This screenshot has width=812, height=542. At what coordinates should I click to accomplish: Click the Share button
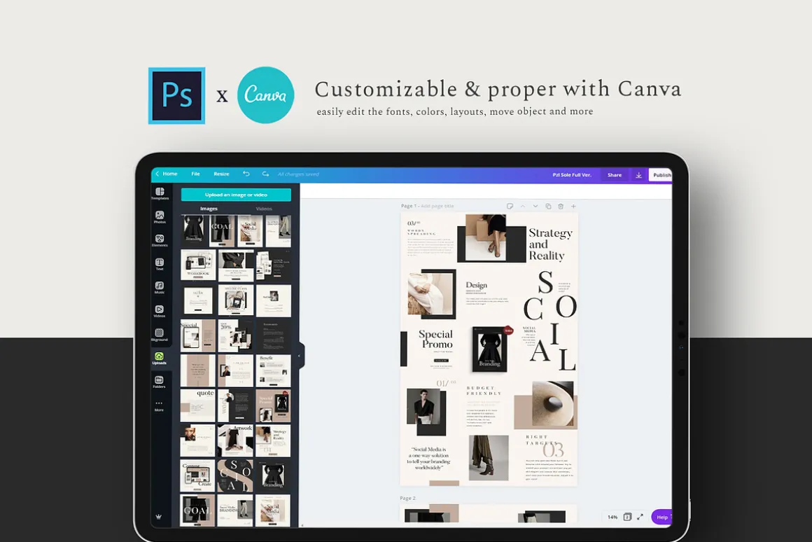click(x=615, y=175)
